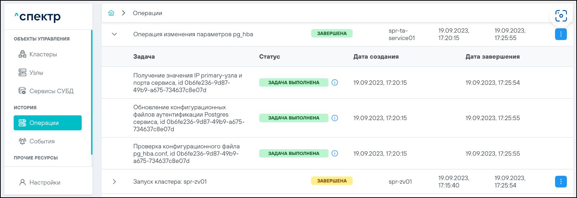This screenshot has width=577, height=198.
Task: Select Операции in the sidebar
Action: [x=47, y=123]
